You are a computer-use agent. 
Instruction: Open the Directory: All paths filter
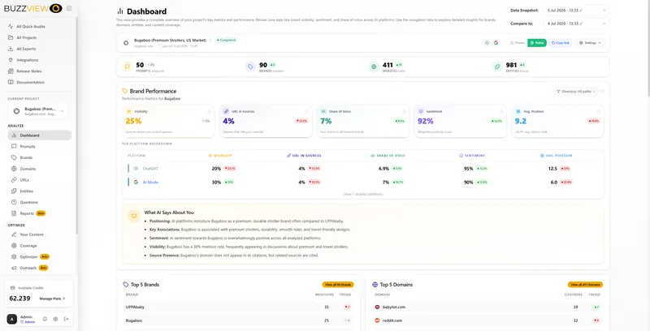tap(576, 92)
